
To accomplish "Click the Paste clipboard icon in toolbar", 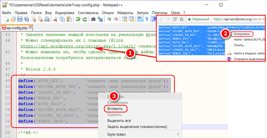I will (69, 19).
